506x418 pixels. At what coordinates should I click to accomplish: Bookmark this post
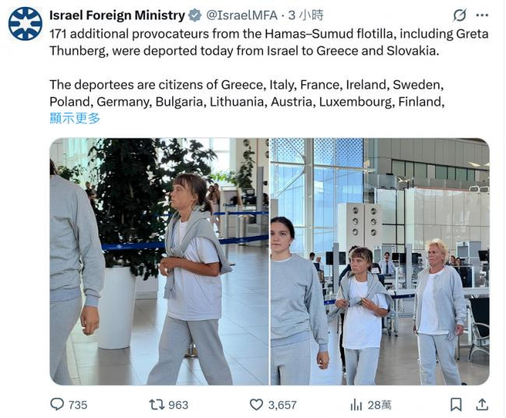456,404
